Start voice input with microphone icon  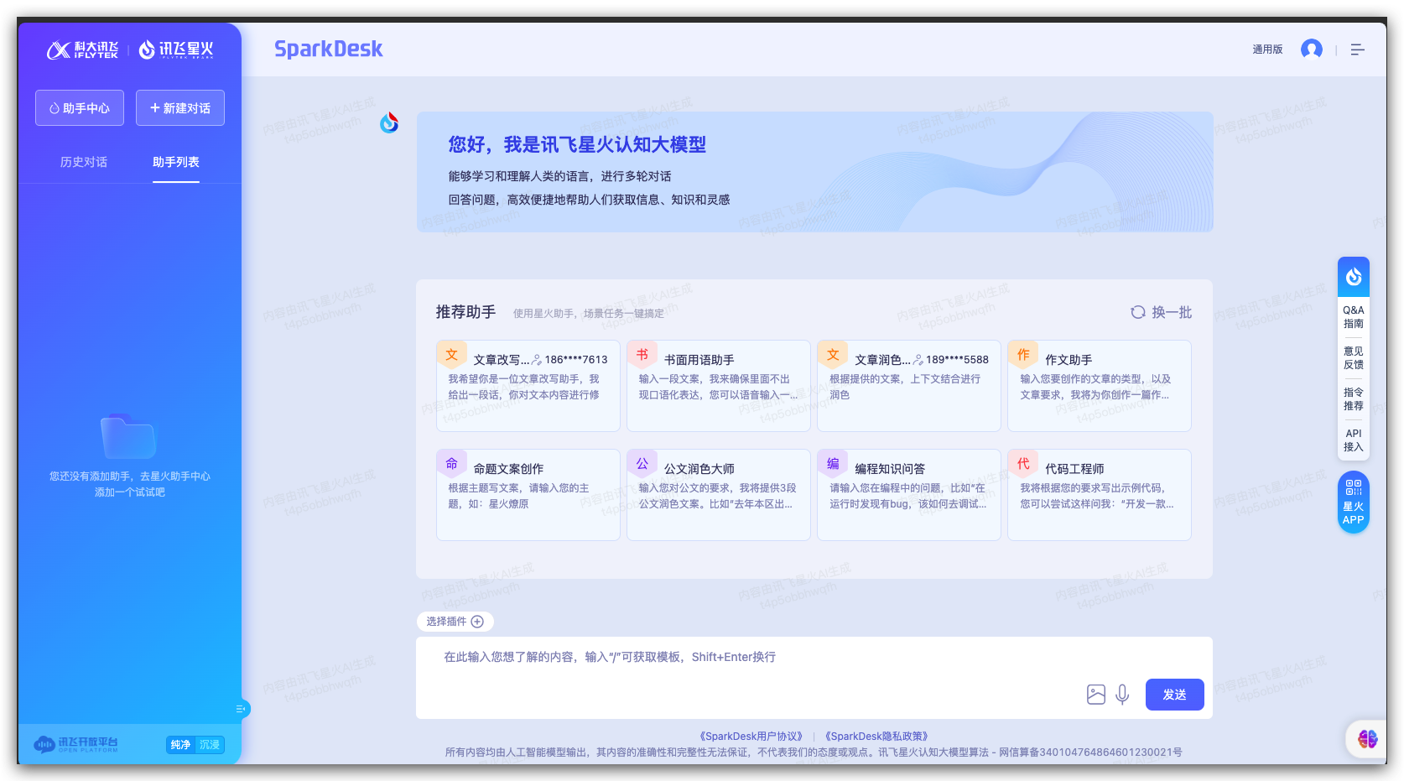pyautogui.click(x=1123, y=695)
